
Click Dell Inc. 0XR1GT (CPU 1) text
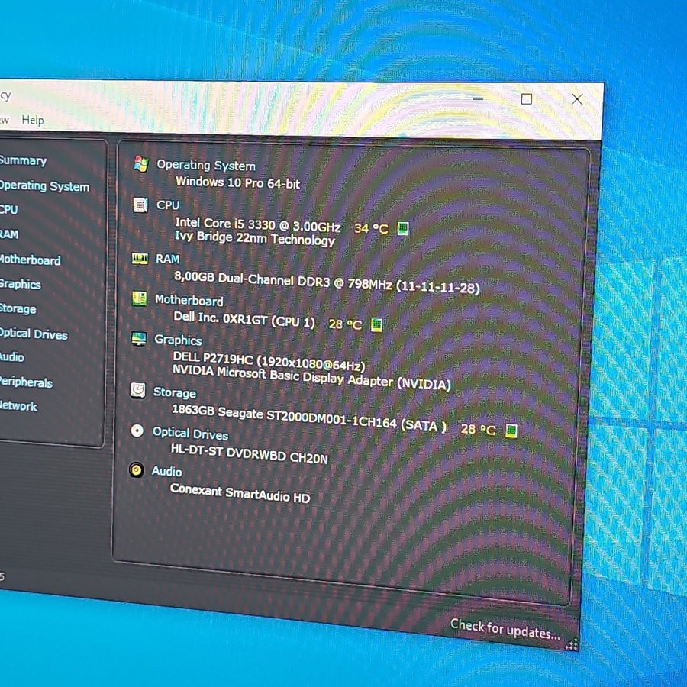[244, 319]
